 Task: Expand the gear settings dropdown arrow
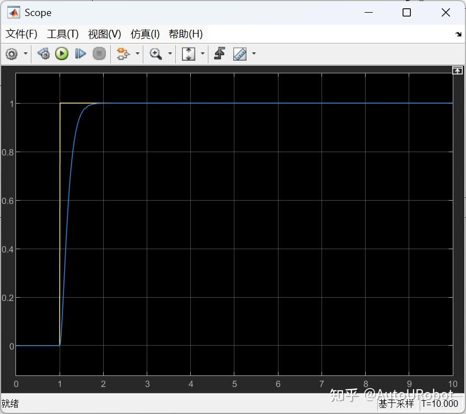point(25,54)
